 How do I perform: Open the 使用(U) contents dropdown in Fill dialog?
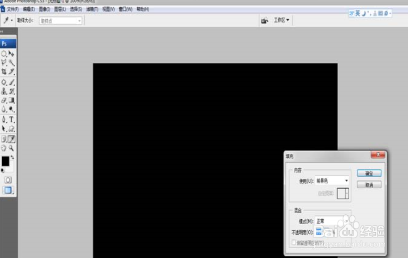click(x=332, y=180)
